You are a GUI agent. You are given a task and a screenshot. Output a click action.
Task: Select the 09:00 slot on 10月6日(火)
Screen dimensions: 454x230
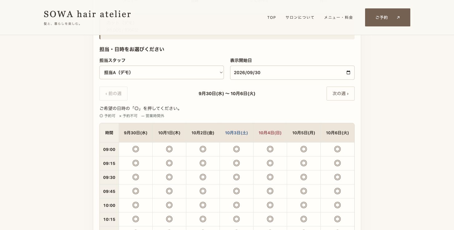pyautogui.click(x=337, y=149)
